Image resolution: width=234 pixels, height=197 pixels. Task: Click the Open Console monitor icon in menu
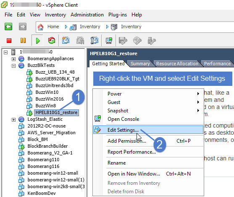click(98, 119)
